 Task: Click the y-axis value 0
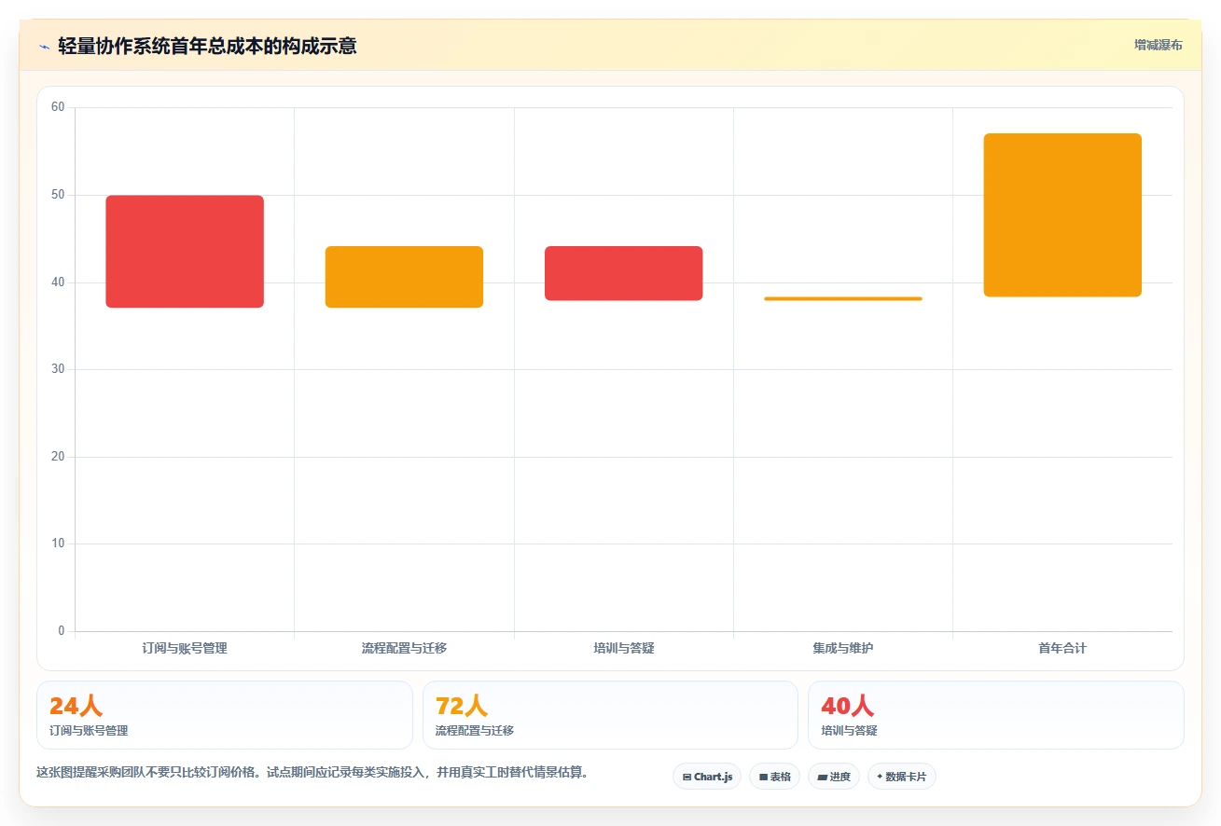[62, 631]
